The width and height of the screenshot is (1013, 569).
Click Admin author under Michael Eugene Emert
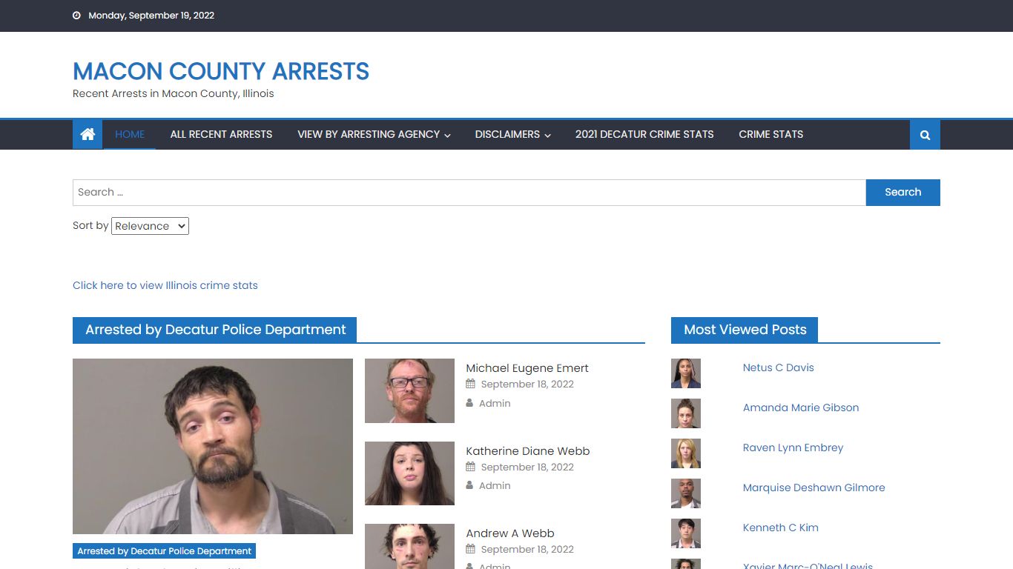(x=495, y=403)
